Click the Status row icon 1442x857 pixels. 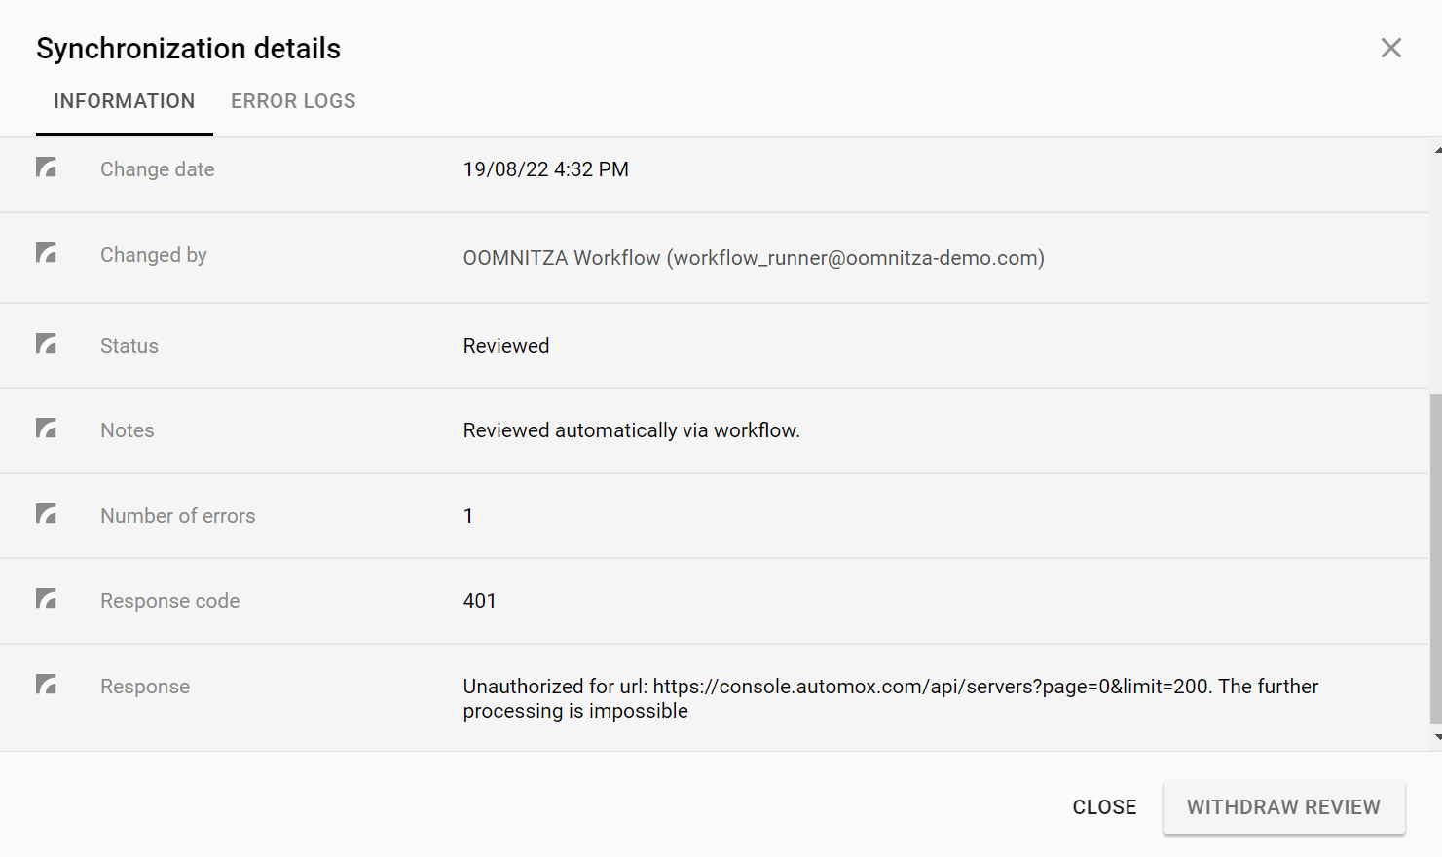[46, 344]
